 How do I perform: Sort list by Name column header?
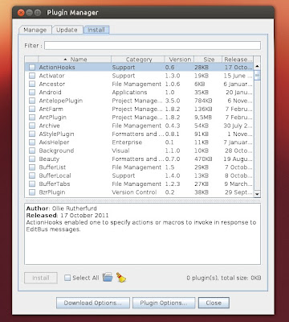75,60
